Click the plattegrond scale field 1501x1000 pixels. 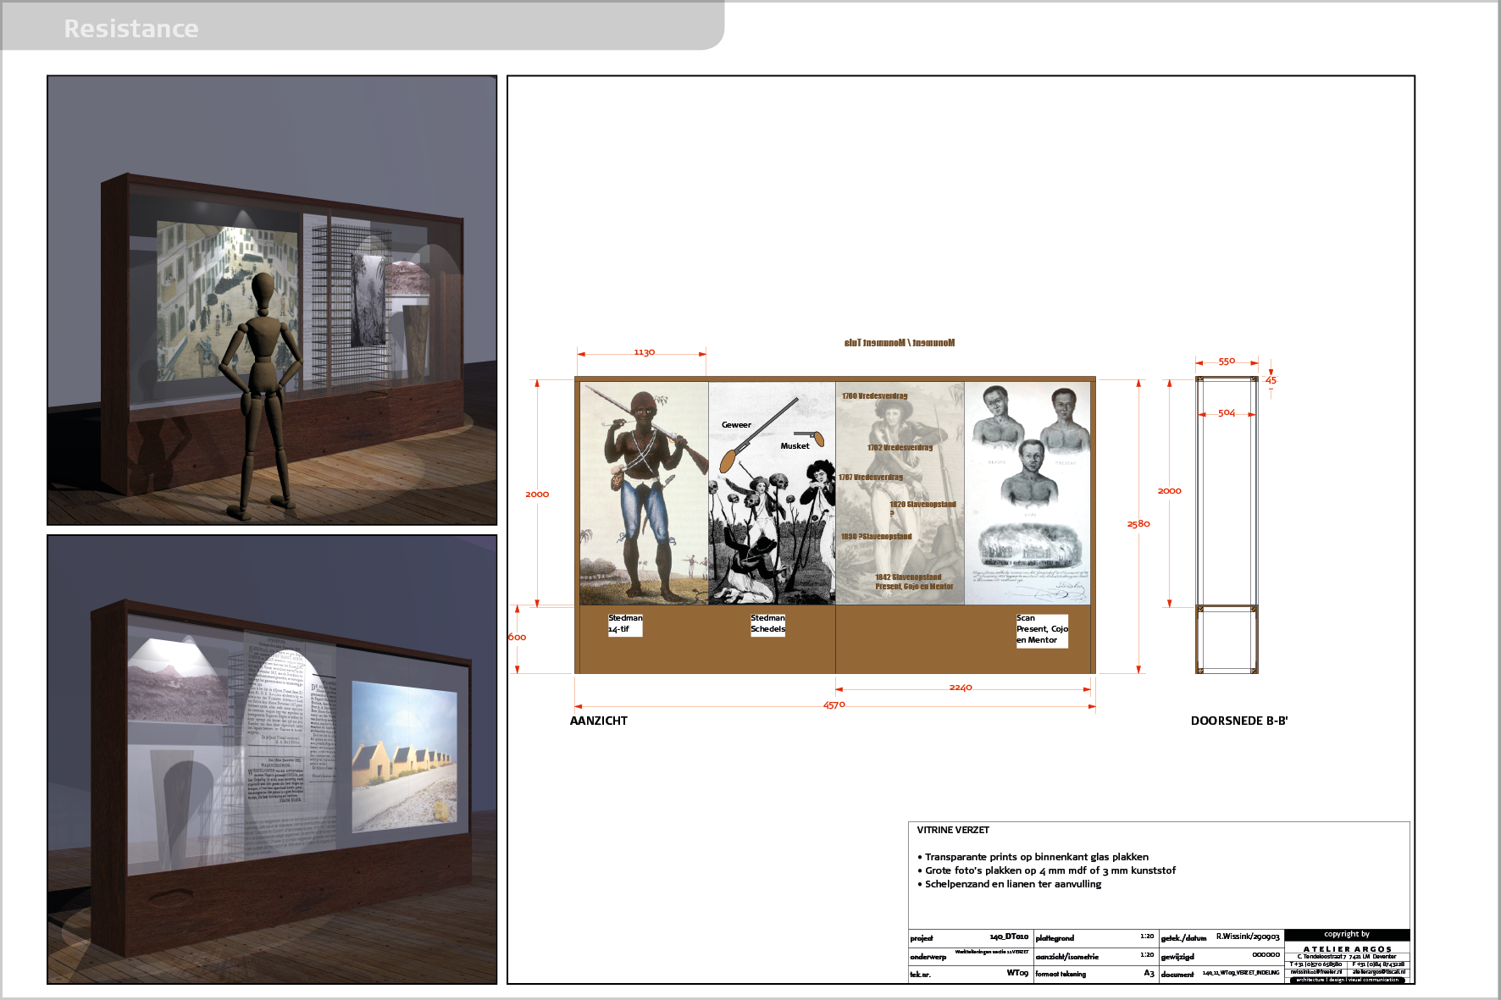1094,937
